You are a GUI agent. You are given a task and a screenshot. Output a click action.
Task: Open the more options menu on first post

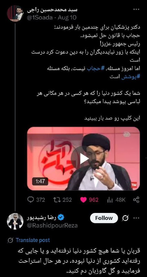point(136,10)
